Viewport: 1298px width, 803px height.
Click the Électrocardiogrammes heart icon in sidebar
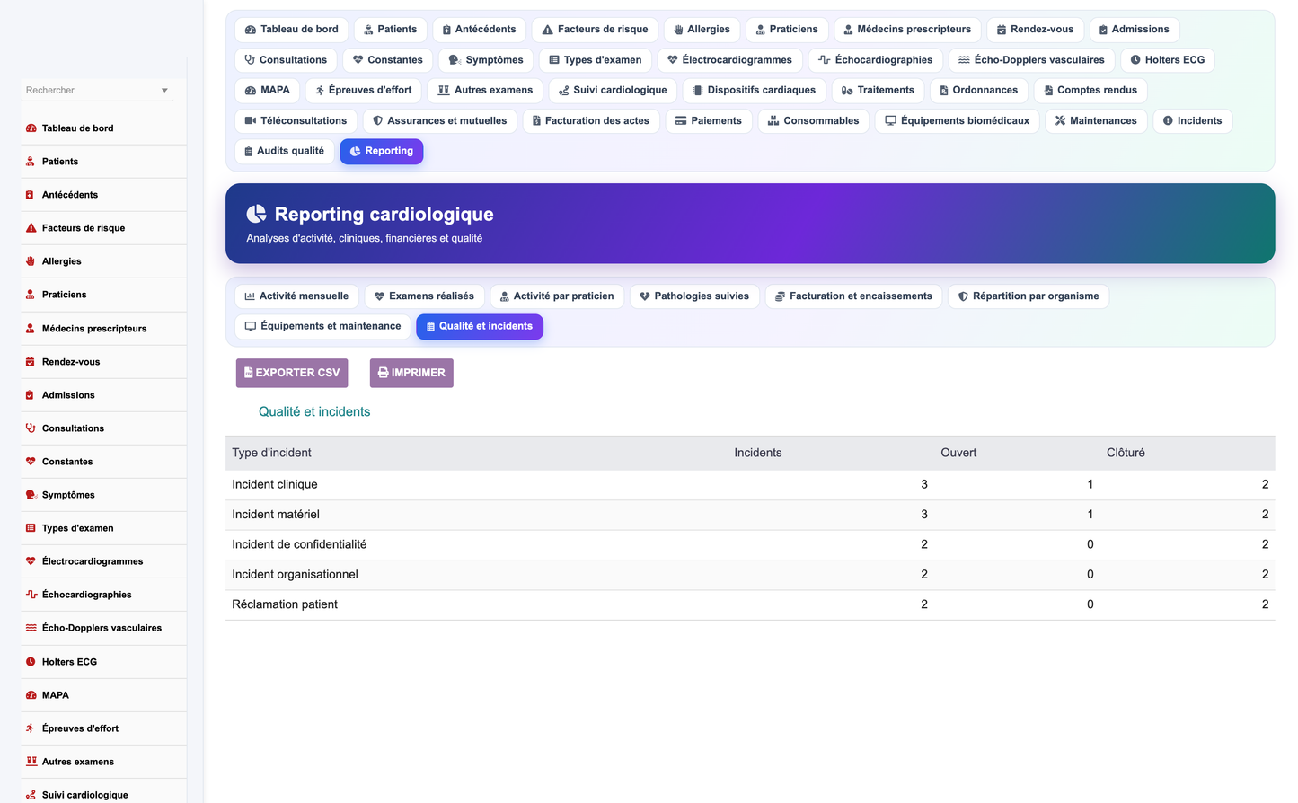point(31,561)
